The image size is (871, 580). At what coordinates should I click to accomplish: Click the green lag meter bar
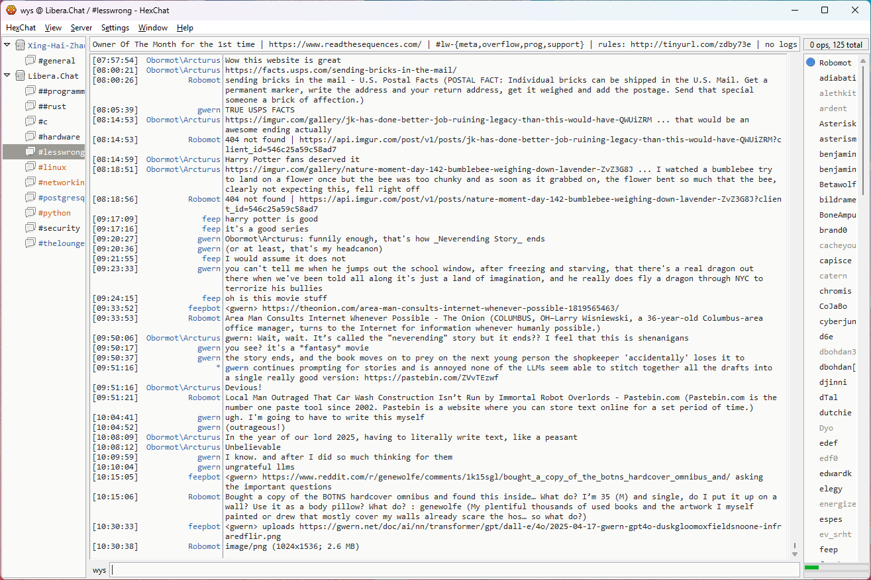(811, 567)
